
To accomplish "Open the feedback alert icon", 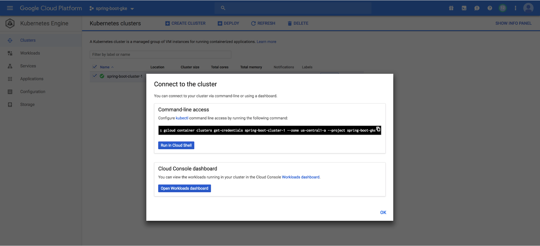I will [477, 8].
